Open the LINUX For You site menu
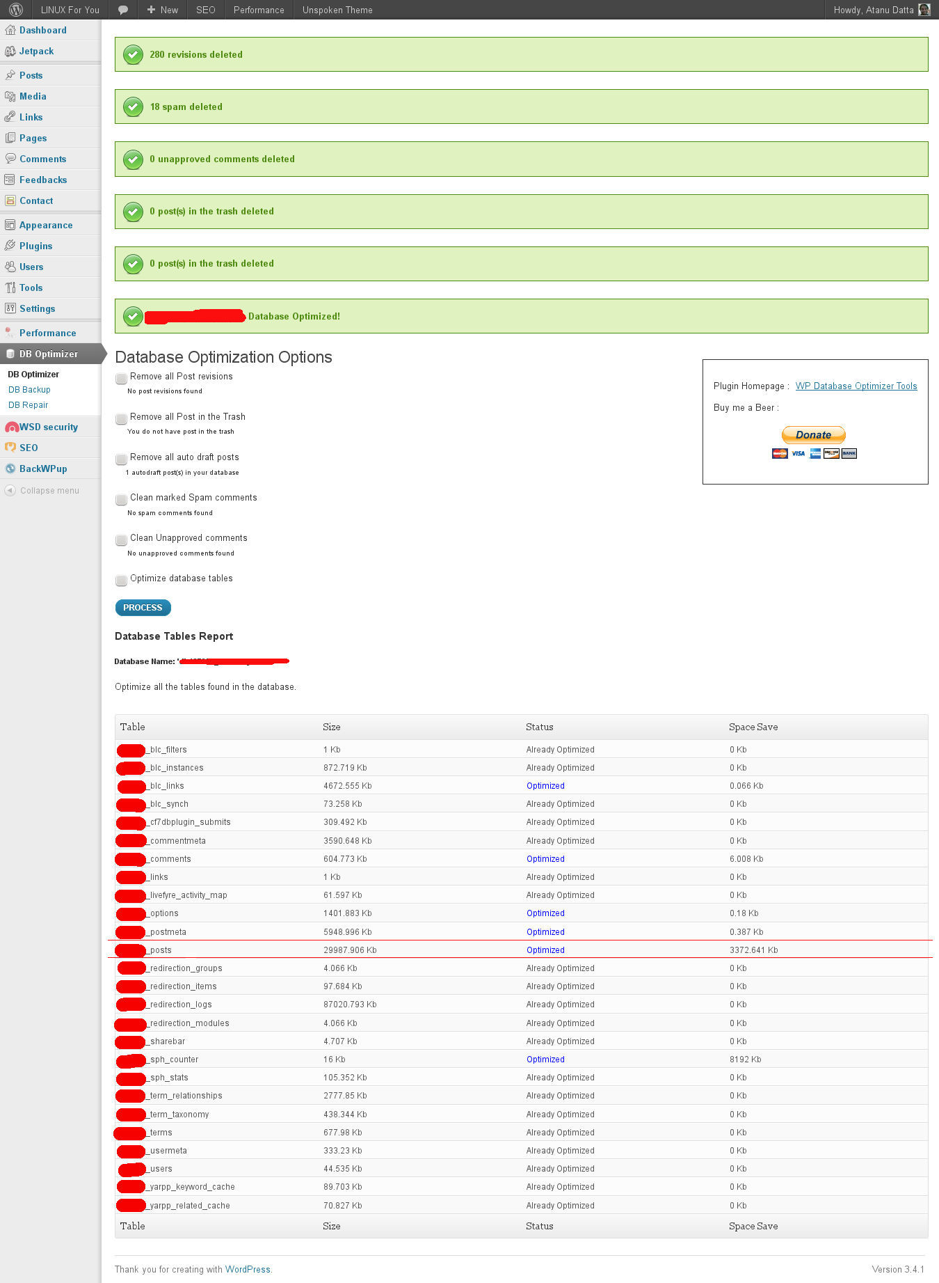This screenshot has width=939, height=1283. 70,10
